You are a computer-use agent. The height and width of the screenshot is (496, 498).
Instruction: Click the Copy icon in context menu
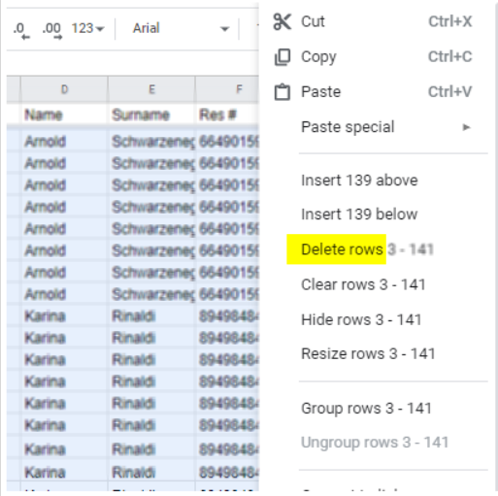(x=282, y=57)
